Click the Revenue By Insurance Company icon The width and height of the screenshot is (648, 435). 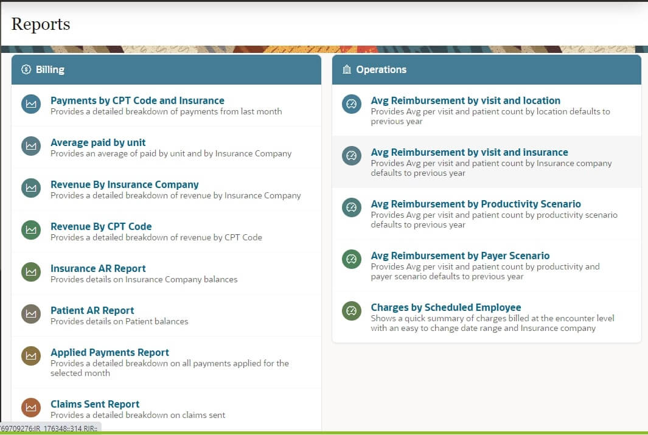pyautogui.click(x=30, y=188)
